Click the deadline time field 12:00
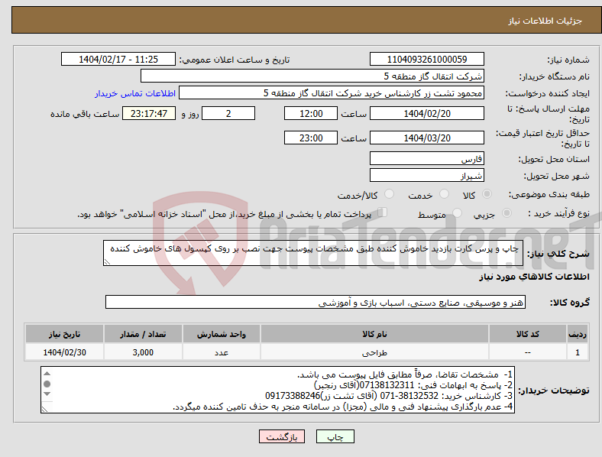602x457 pixels. point(311,113)
